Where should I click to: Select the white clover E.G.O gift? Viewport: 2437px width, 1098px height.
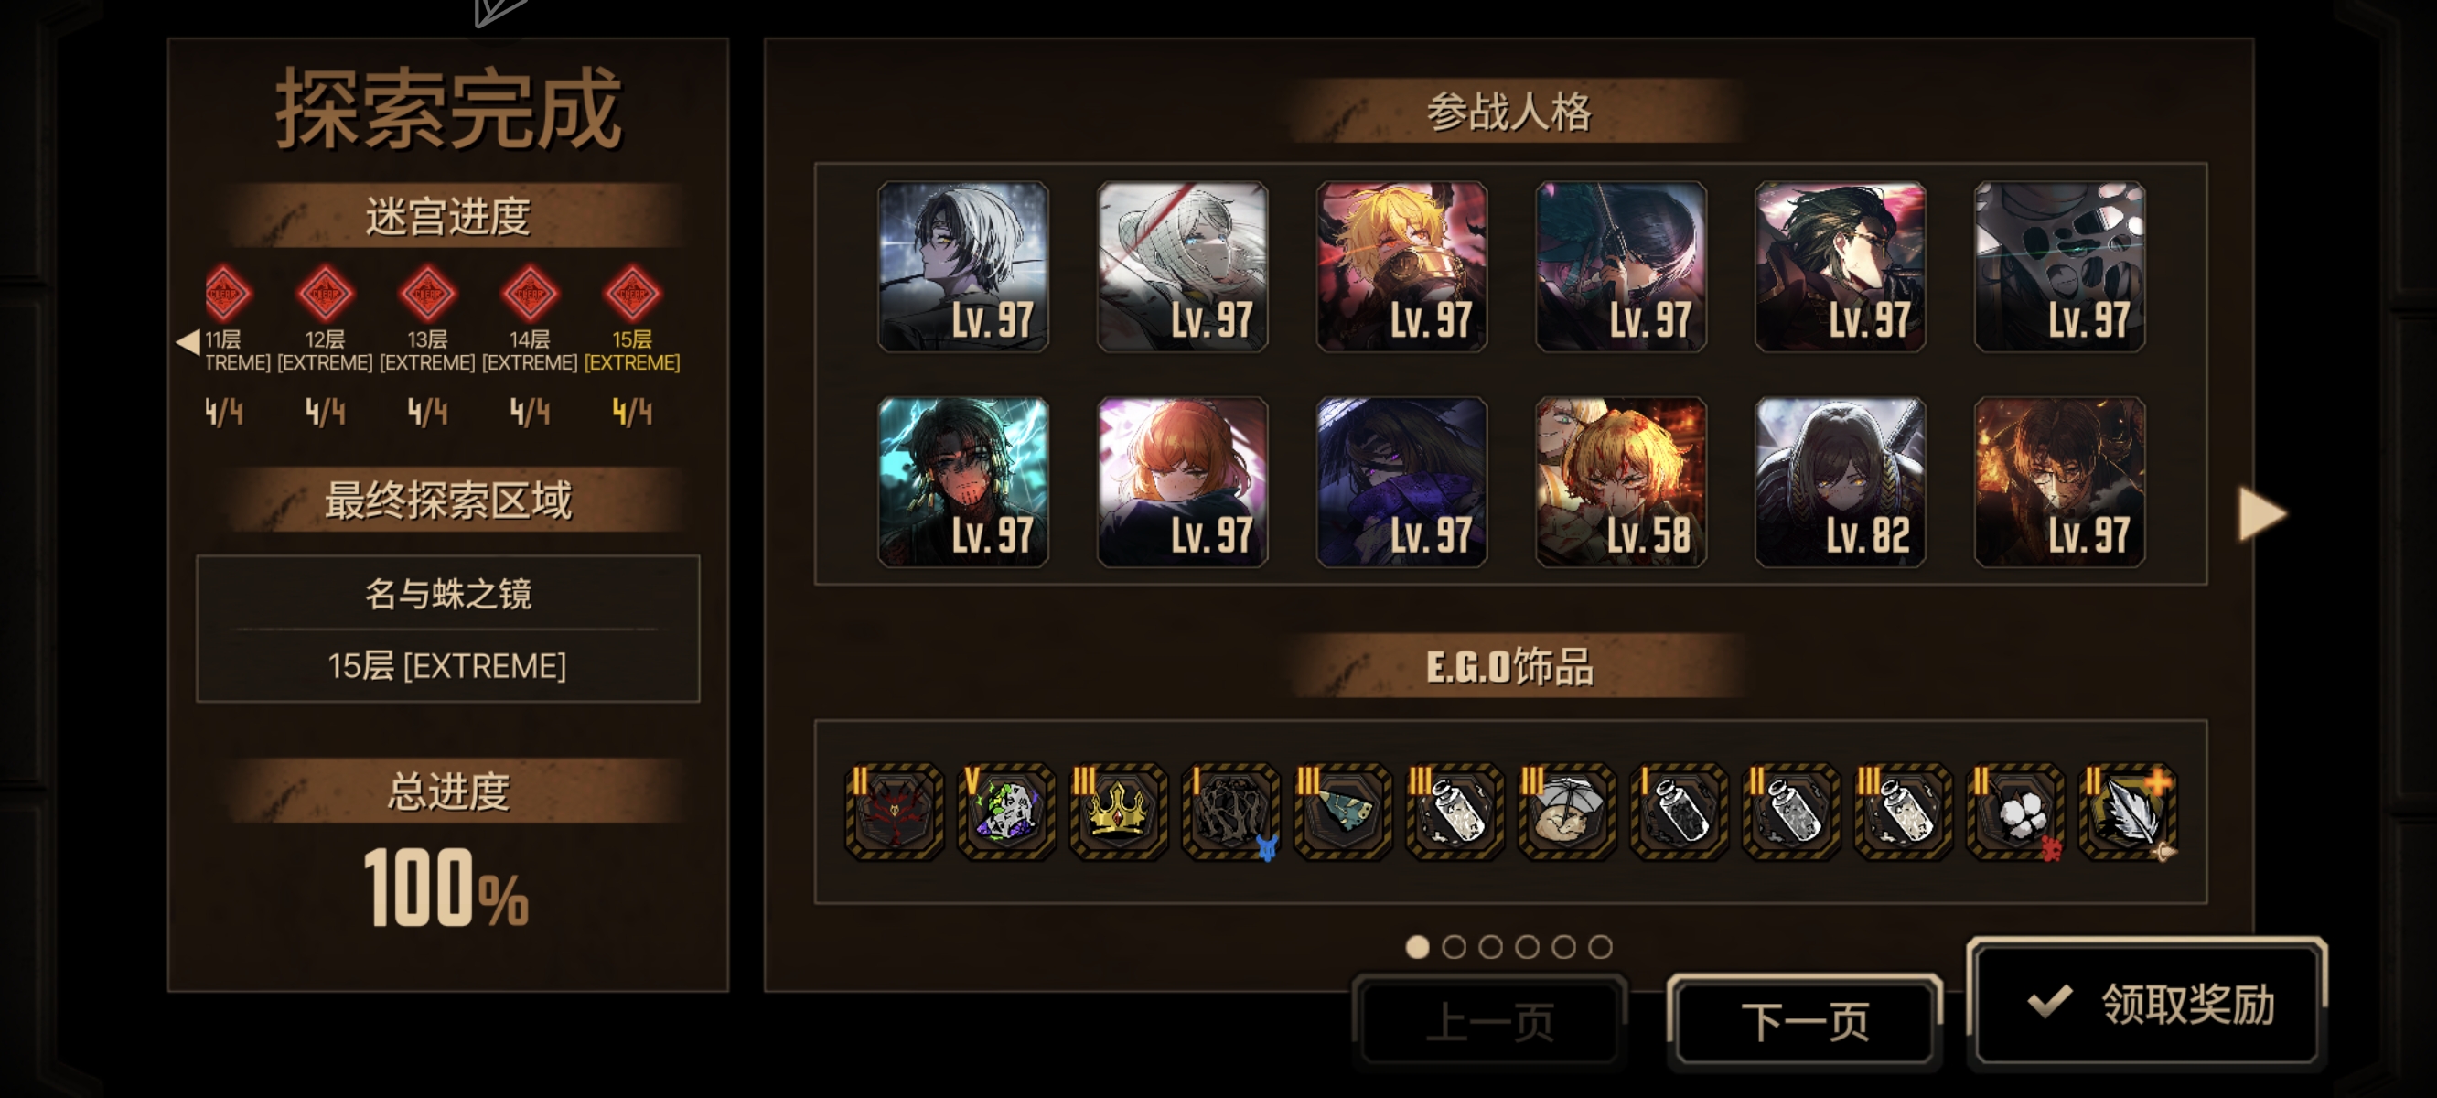click(2015, 812)
